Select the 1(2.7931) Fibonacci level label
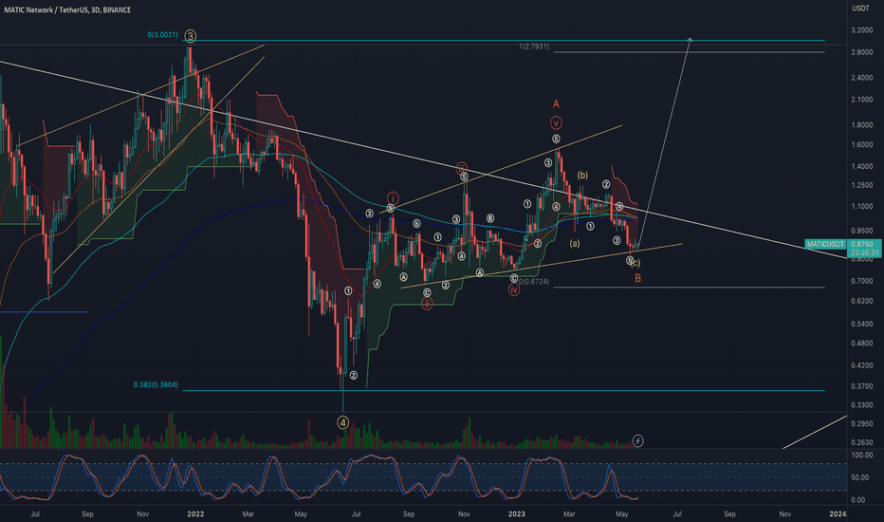 tap(534, 47)
